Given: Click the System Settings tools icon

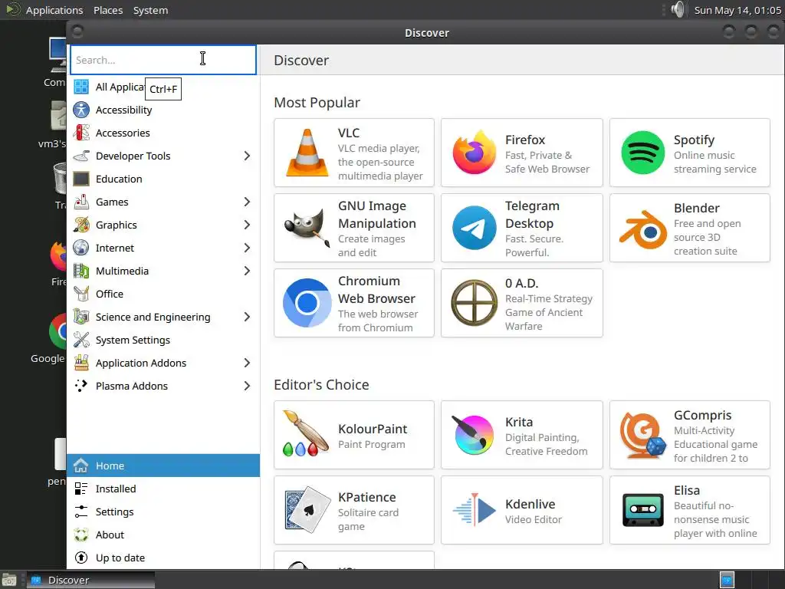Looking at the screenshot, I should click(x=81, y=340).
